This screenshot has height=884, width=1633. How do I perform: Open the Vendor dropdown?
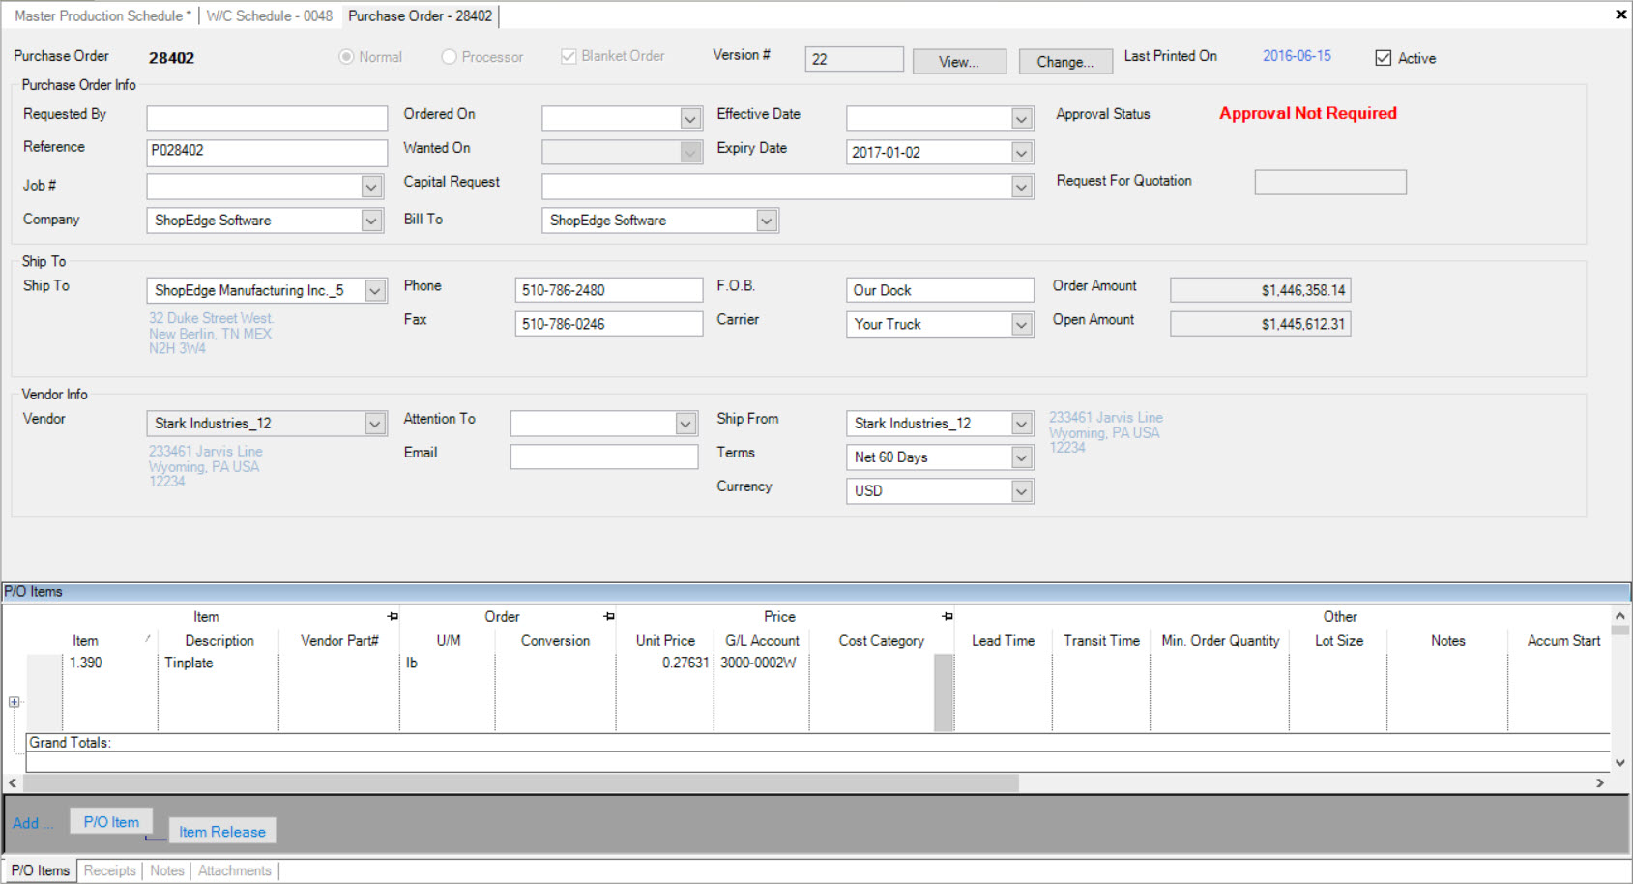[x=375, y=424]
